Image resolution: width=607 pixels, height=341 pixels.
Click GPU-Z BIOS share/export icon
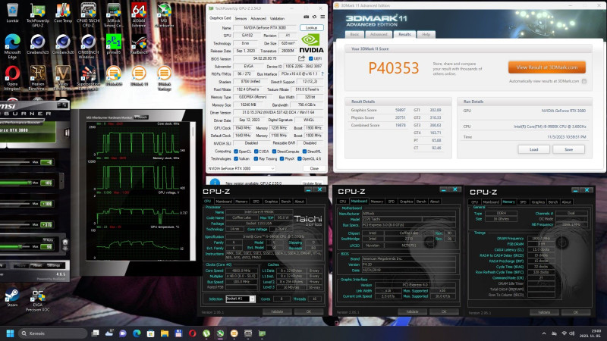coord(301,58)
